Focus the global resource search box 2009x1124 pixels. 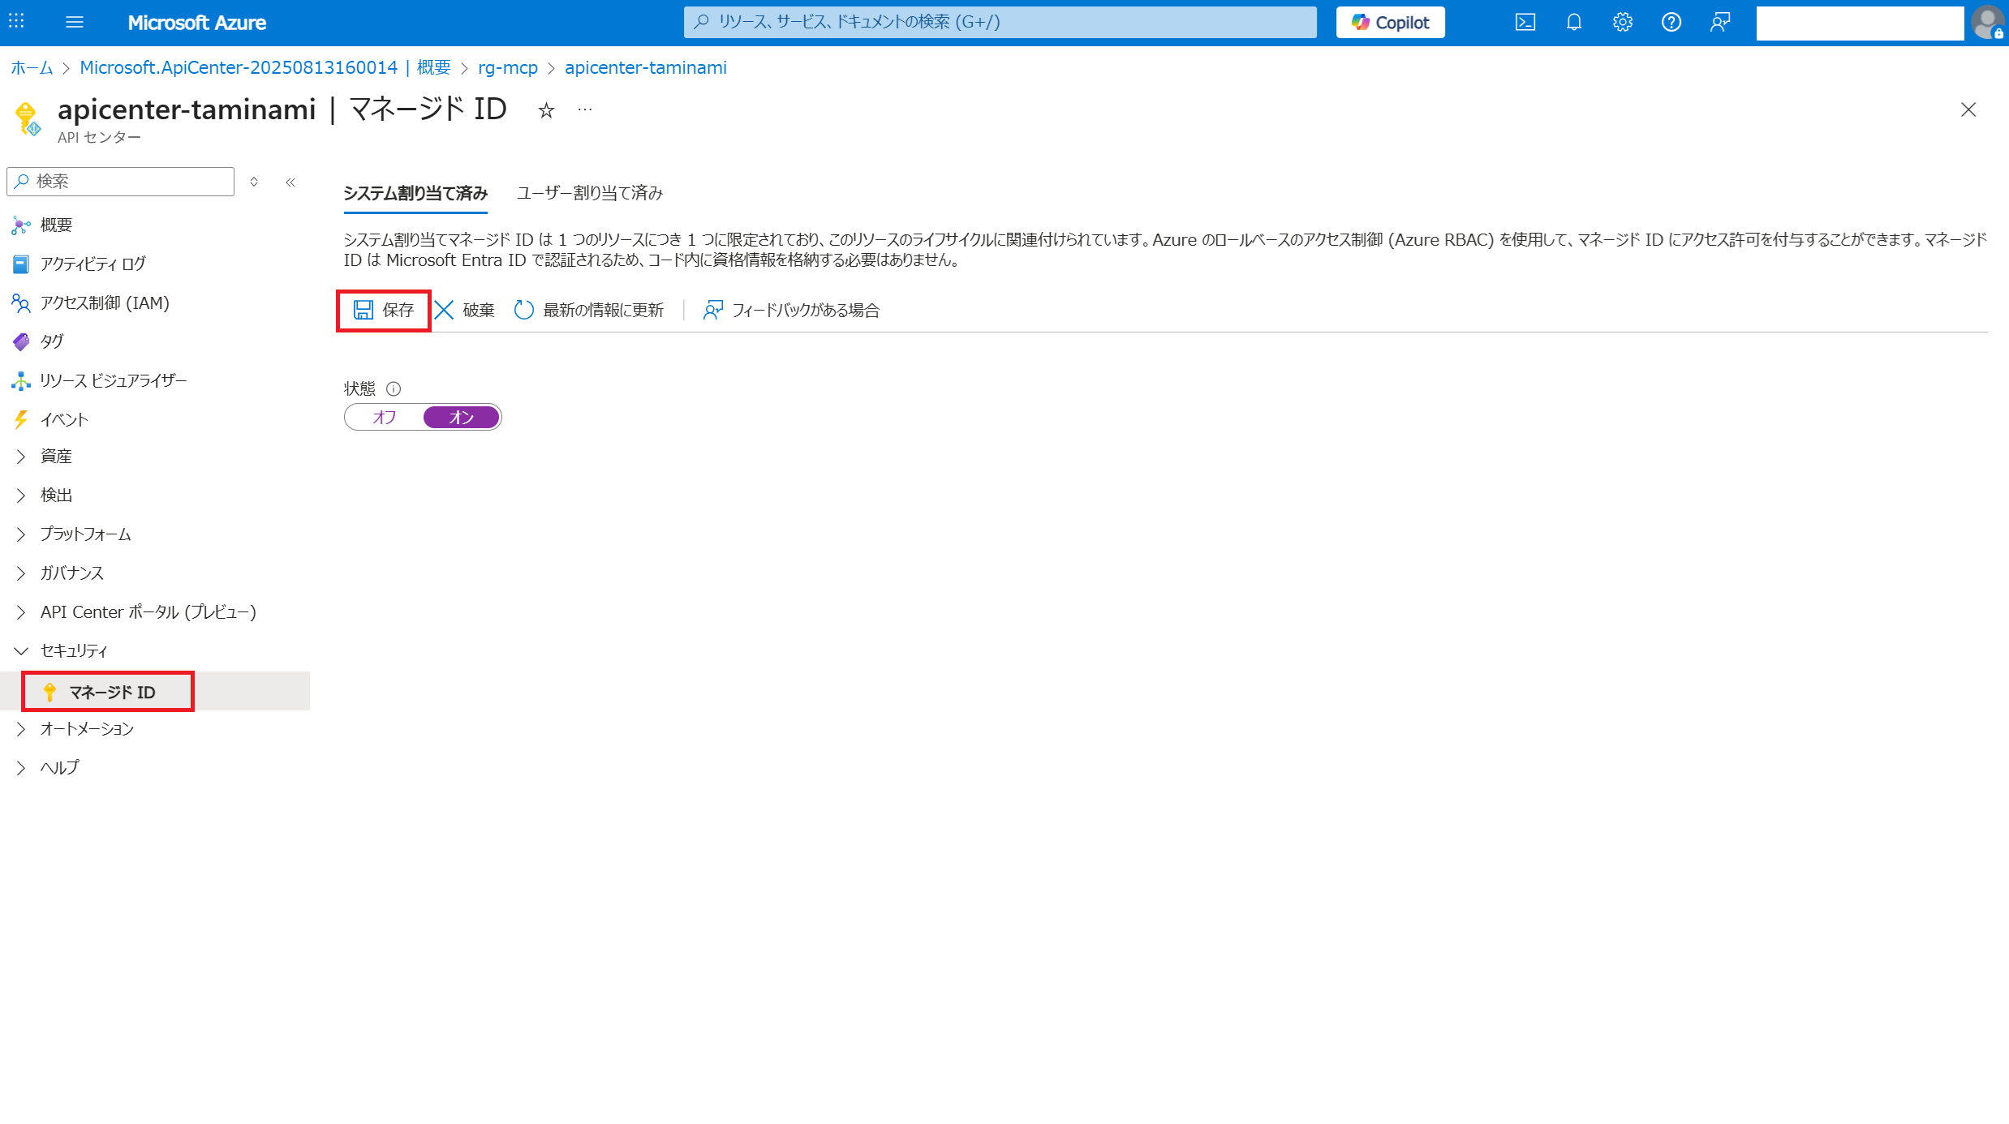tap(1000, 22)
